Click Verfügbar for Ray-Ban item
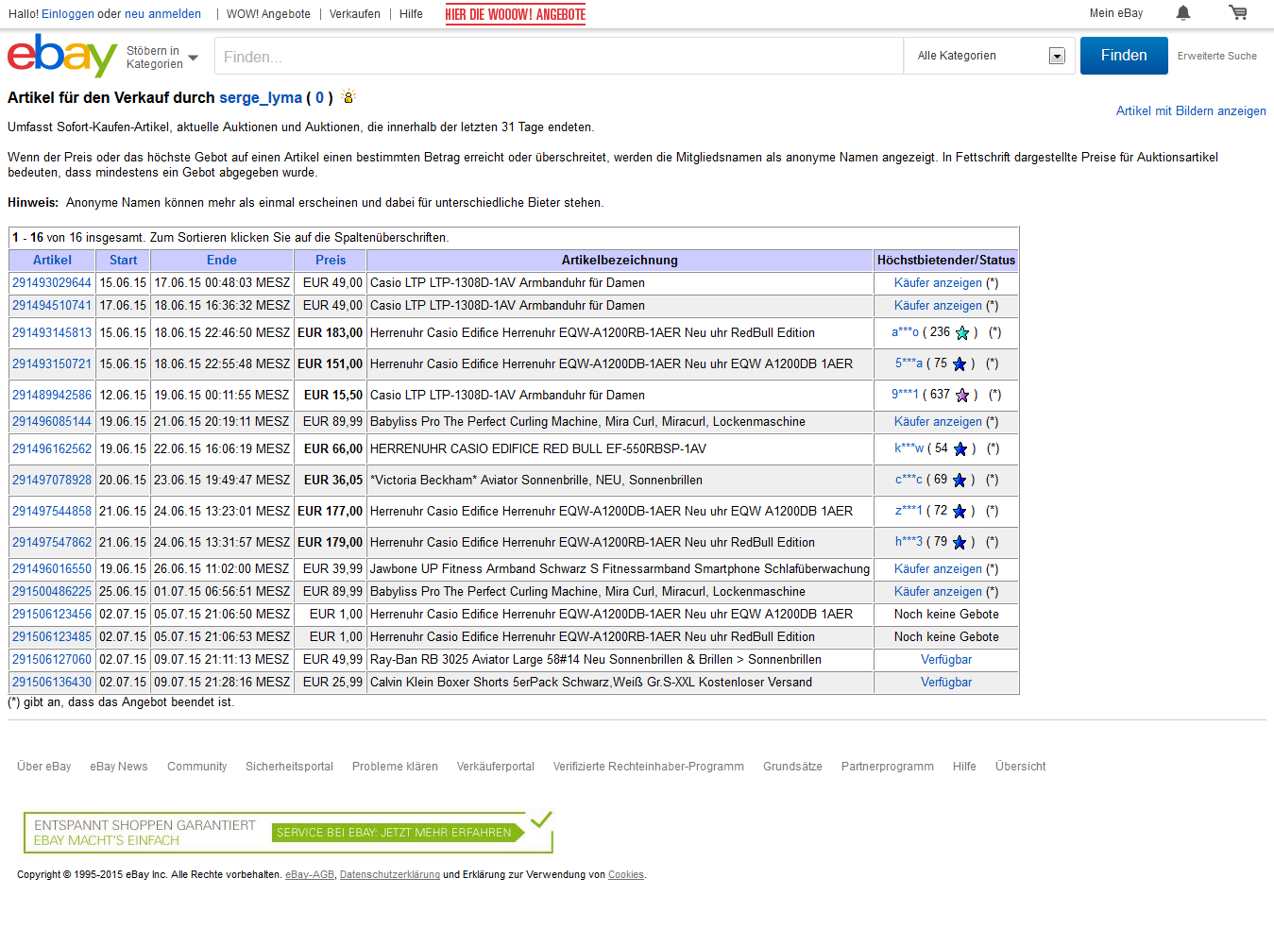Screen dimensions: 1274x929 click(x=946, y=659)
